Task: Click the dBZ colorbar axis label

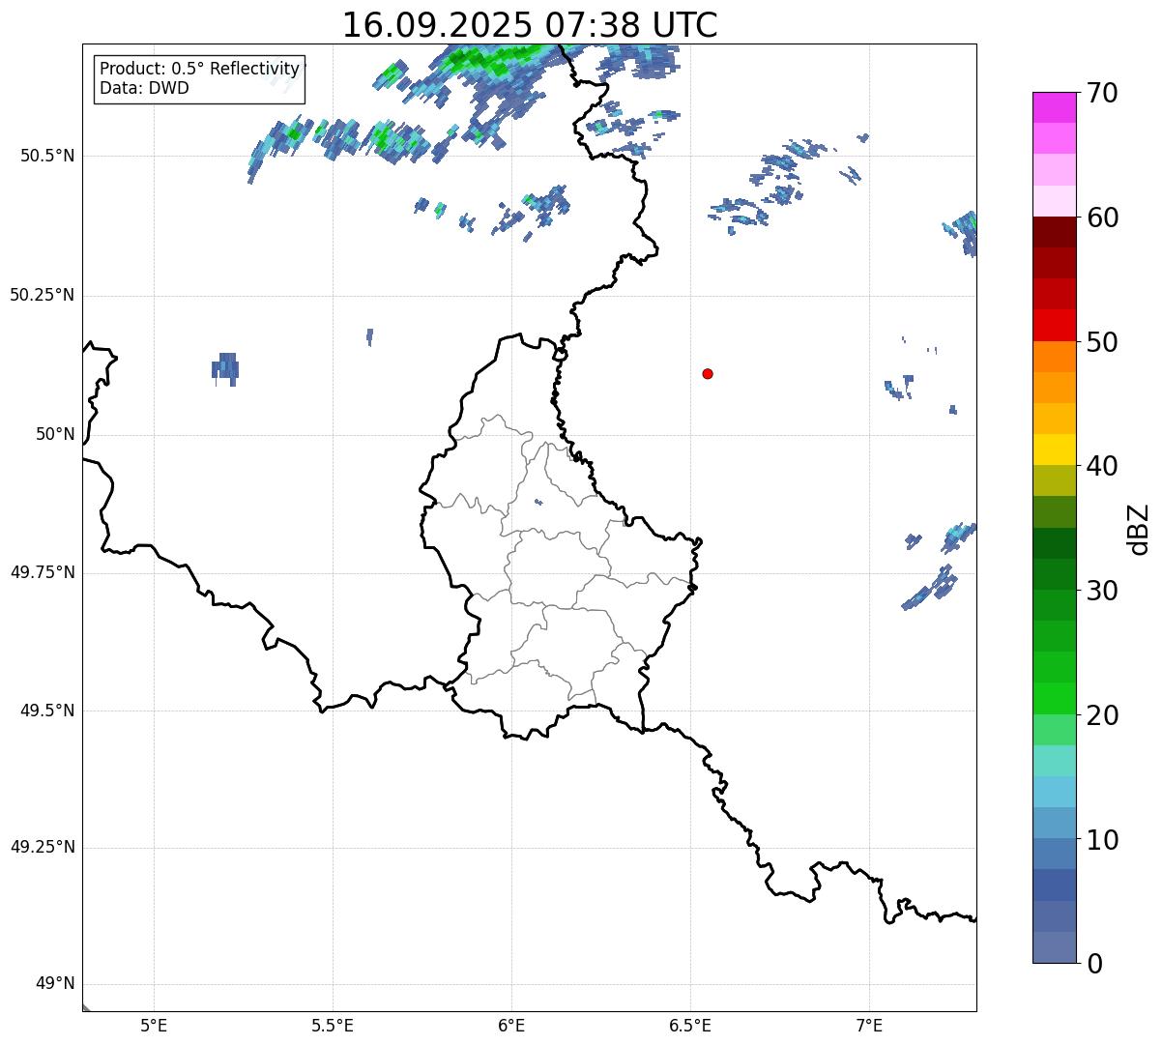Action: pos(1139,529)
